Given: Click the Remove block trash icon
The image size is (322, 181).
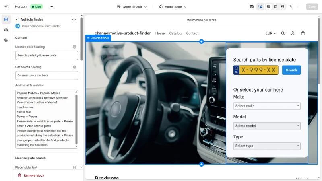Looking at the screenshot, I should click(19, 175).
